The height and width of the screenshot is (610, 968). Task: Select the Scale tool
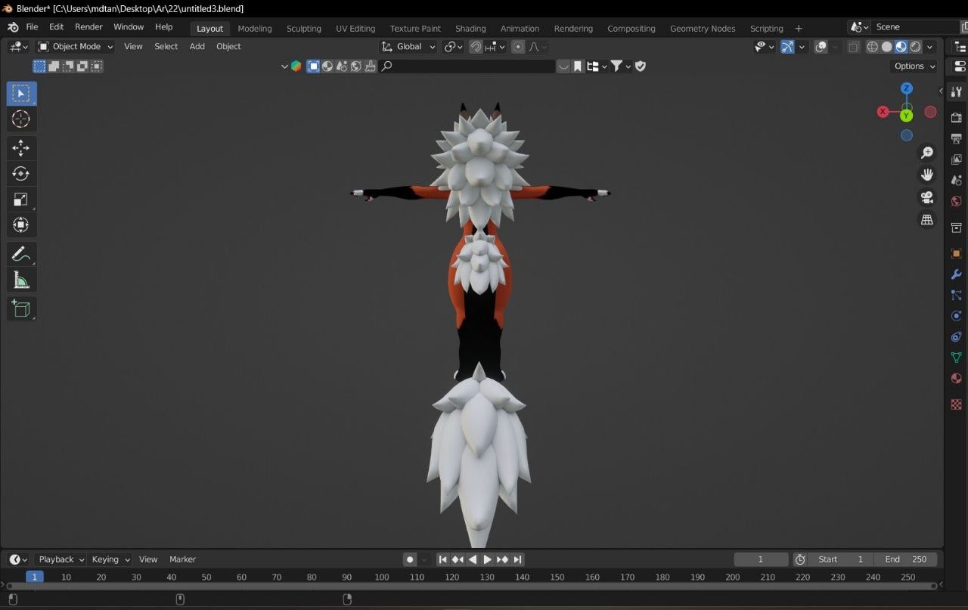pyautogui.click(x=21, y=200)
